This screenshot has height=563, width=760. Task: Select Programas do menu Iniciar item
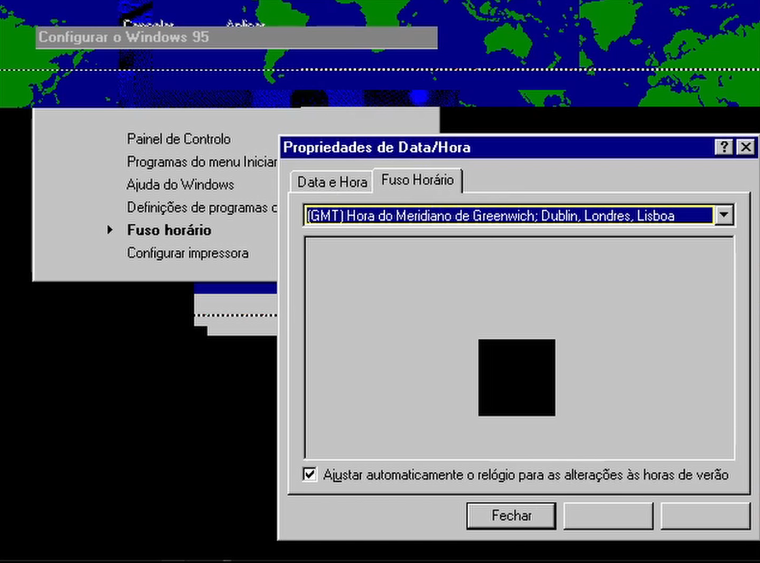[202, 162]
